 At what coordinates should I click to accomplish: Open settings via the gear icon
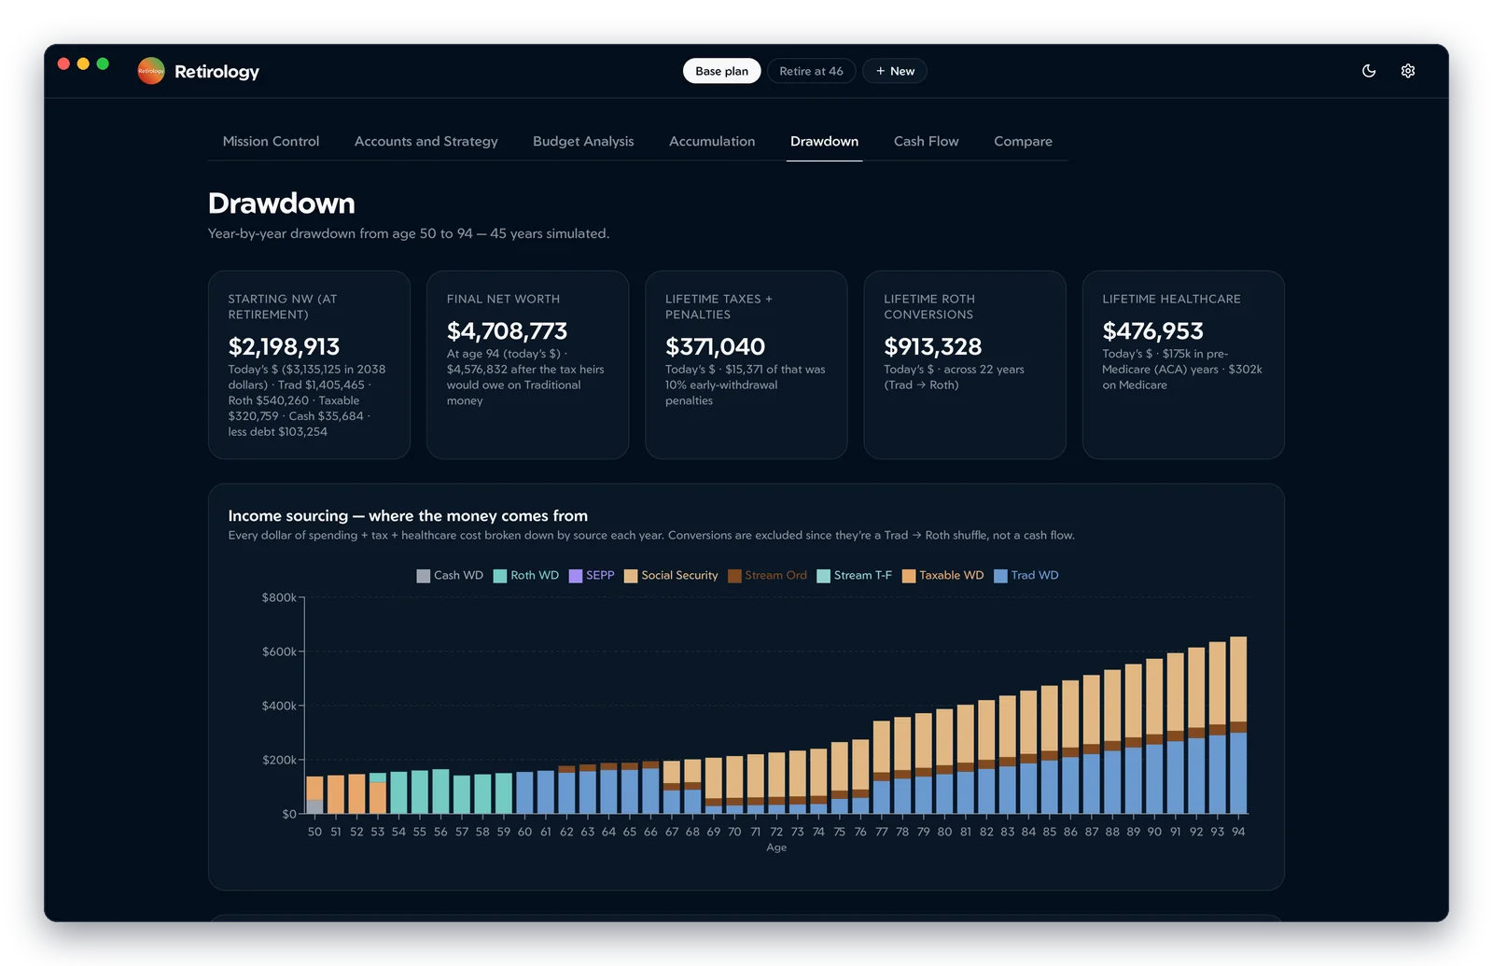(x=1408, y=71)
